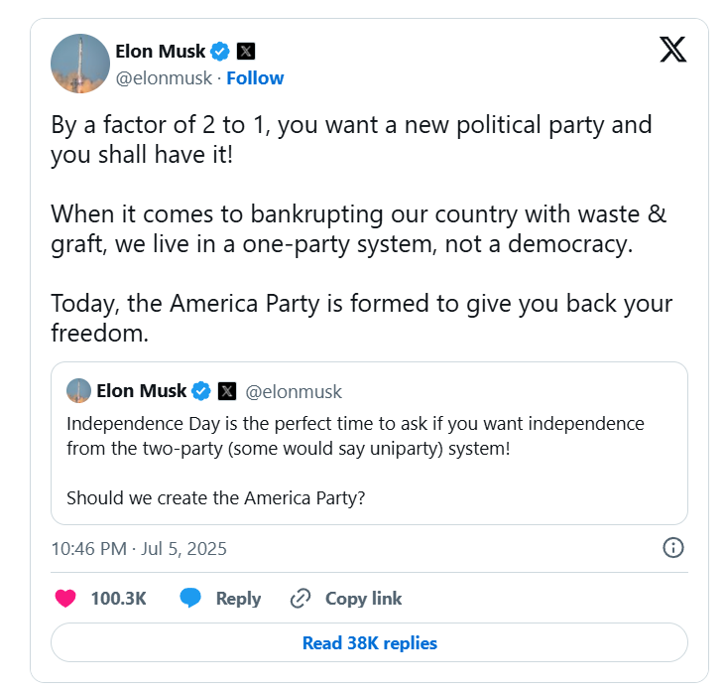Viewport: 727px width, 692px height.
Task: Click the blue verified badge beside the top Elon Musk name
Action: [221, 51]
